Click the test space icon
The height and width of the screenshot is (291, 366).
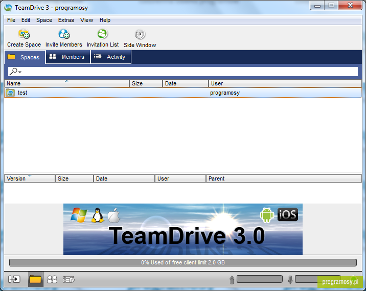pyautogui.click(x=10, y=93)
